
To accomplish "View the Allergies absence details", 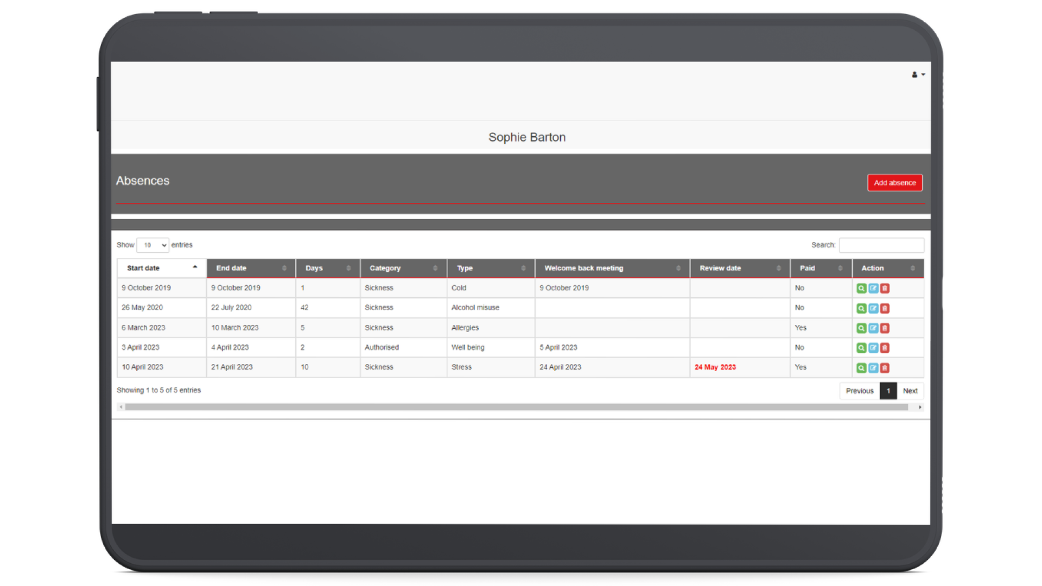I will [861, 328].
